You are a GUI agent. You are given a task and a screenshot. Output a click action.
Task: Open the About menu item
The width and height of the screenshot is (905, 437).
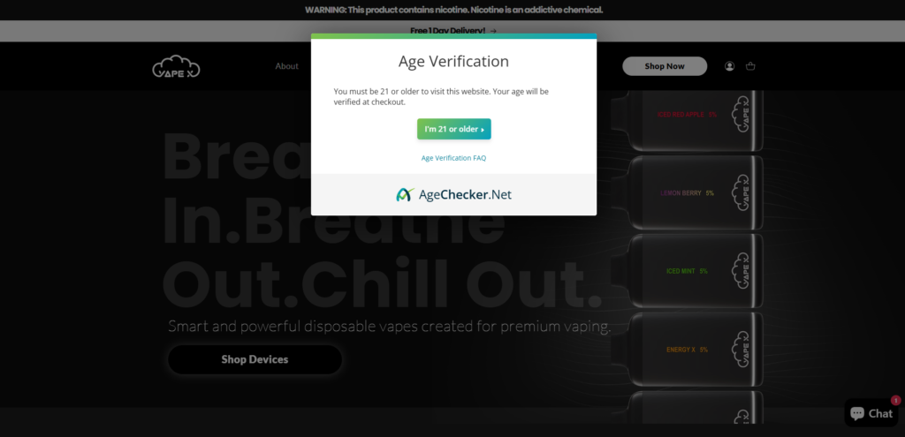pyautogui.click(x=287, y=66)
